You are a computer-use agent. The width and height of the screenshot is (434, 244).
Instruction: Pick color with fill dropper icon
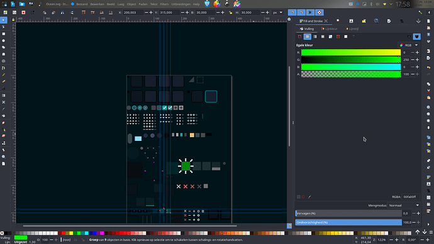[309, 197]
